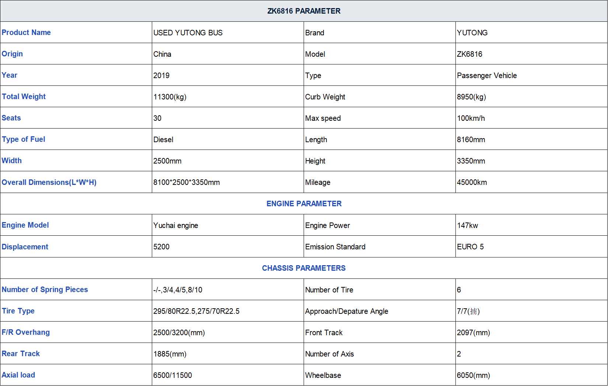This screenshot has height=386, width=608.
Task: Select the 'Engine Power' label
Action: coord(328,225)
